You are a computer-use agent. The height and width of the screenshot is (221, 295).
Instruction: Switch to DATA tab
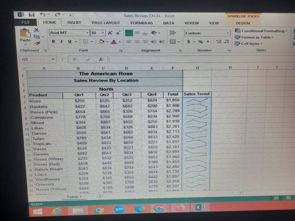point(168,23)
